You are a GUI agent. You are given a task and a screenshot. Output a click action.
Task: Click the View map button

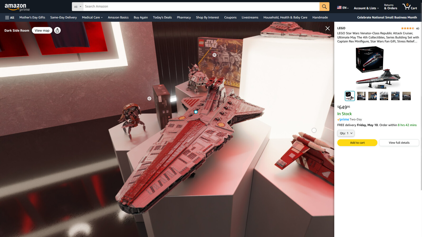tap(42, 30)
